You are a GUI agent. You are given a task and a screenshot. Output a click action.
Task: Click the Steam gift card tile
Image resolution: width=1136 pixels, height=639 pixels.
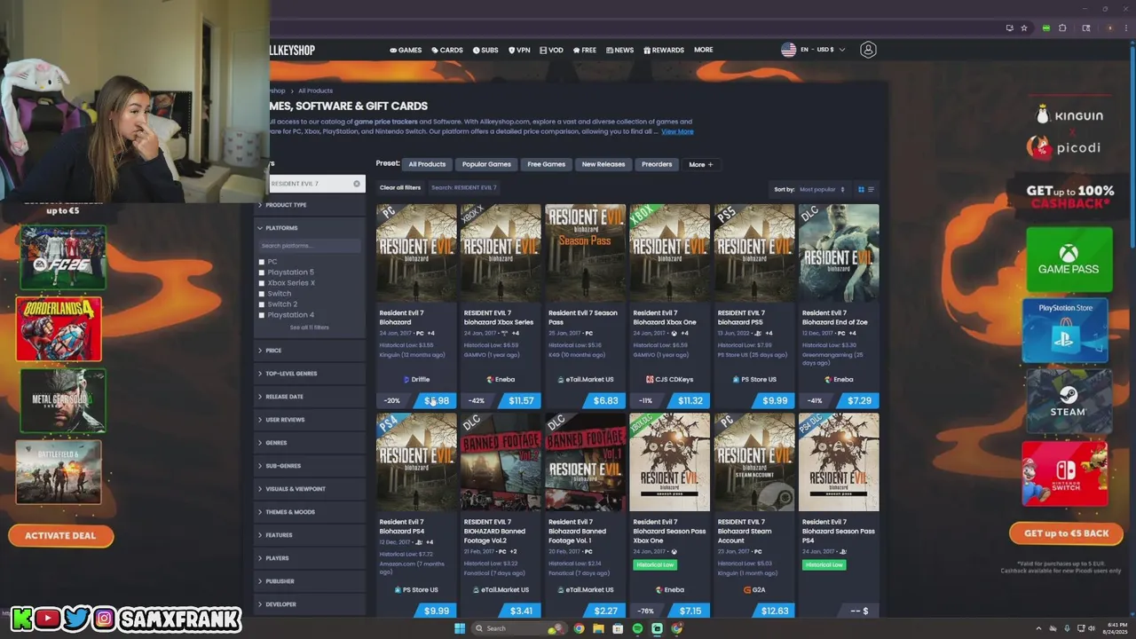coord(1068,401)
